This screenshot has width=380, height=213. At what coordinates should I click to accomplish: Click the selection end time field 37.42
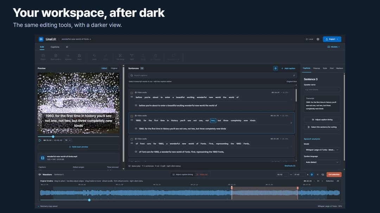pyautogui.click(x=299, y=174)
